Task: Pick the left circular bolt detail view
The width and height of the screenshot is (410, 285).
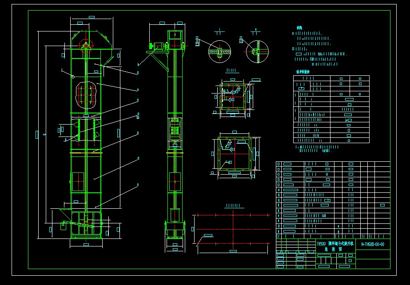Action: click(x=219, y=51)
